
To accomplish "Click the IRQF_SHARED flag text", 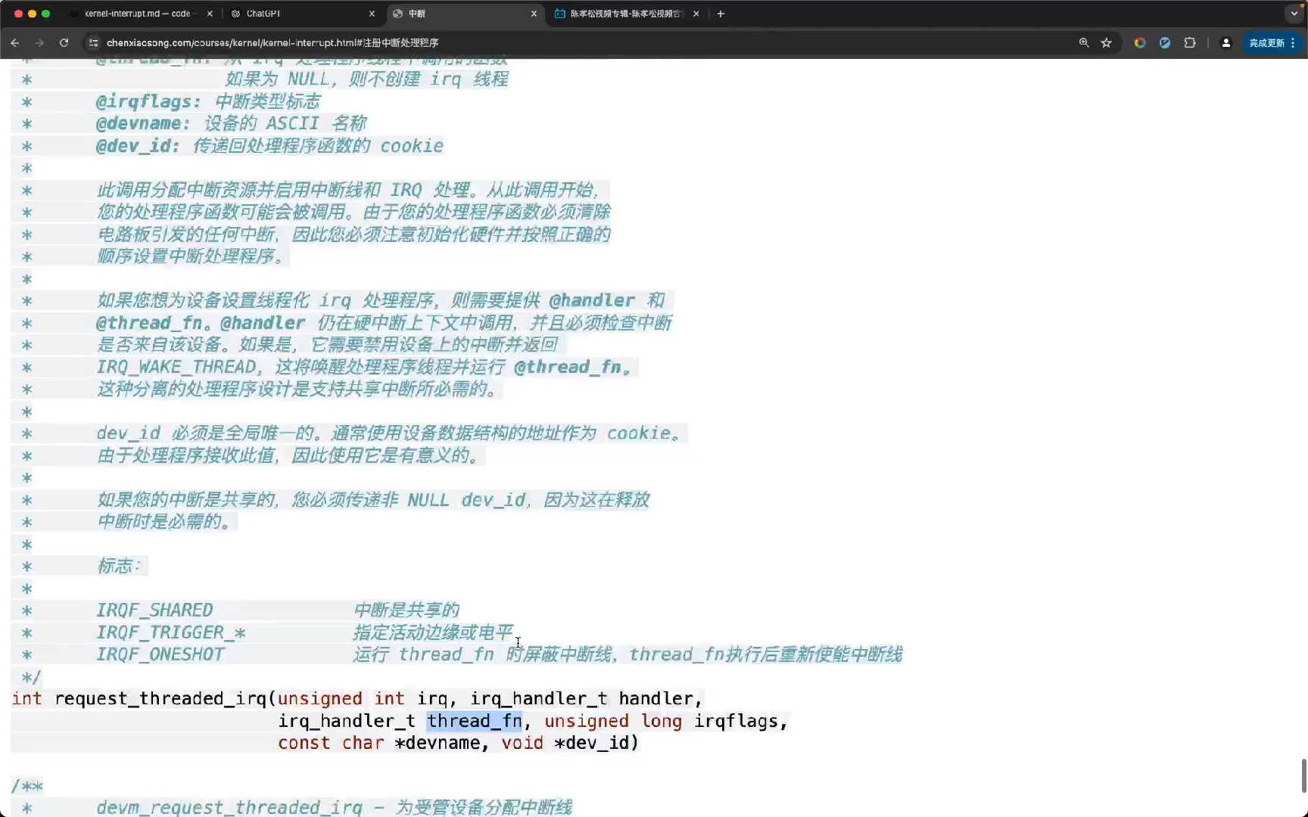I will point(154,610).
